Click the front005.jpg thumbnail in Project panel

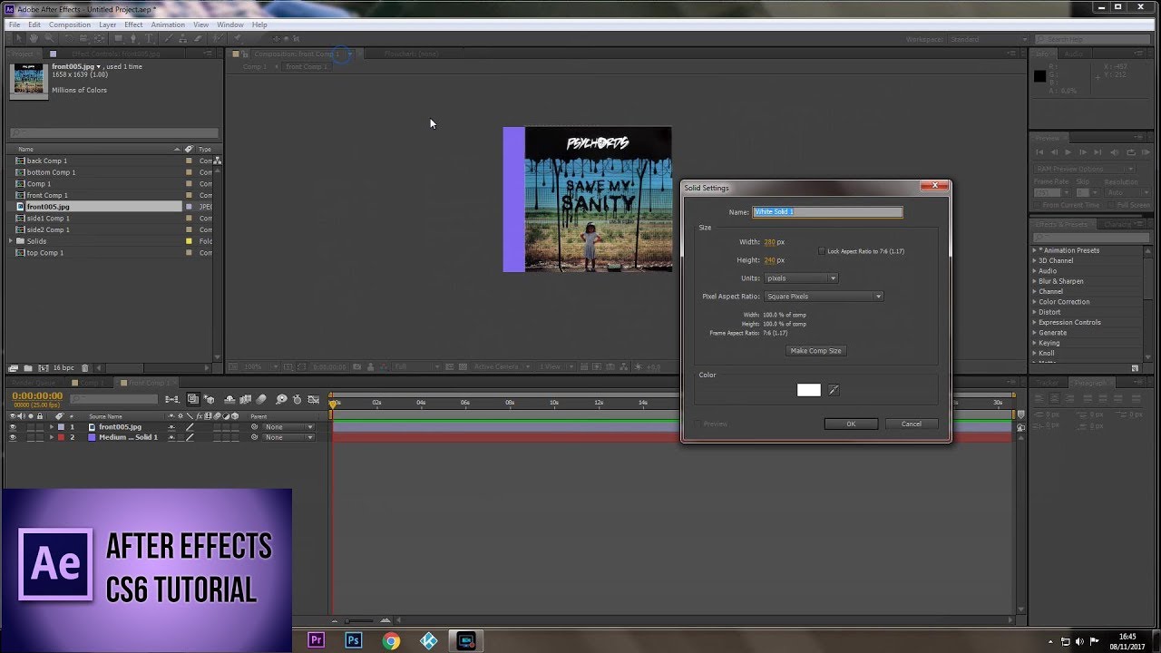(28, 80)
